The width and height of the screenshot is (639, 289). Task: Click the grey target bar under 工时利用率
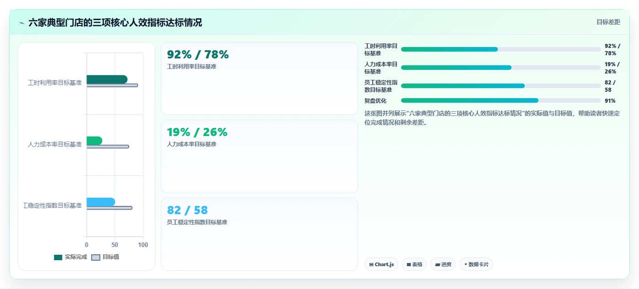(112, 85)
